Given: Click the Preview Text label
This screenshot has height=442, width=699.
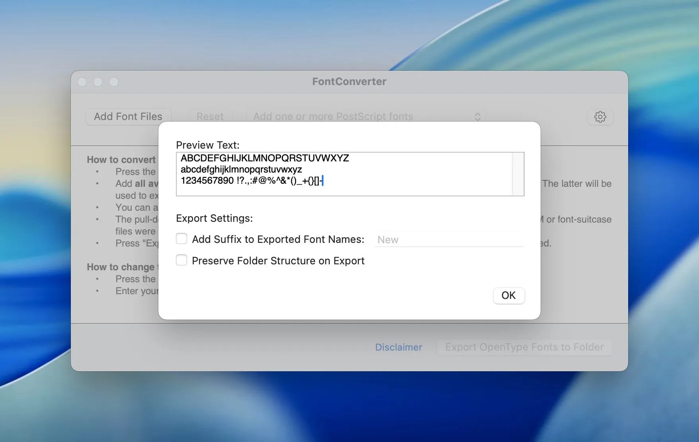Looking at the screenshot, I should coord(208,145).
